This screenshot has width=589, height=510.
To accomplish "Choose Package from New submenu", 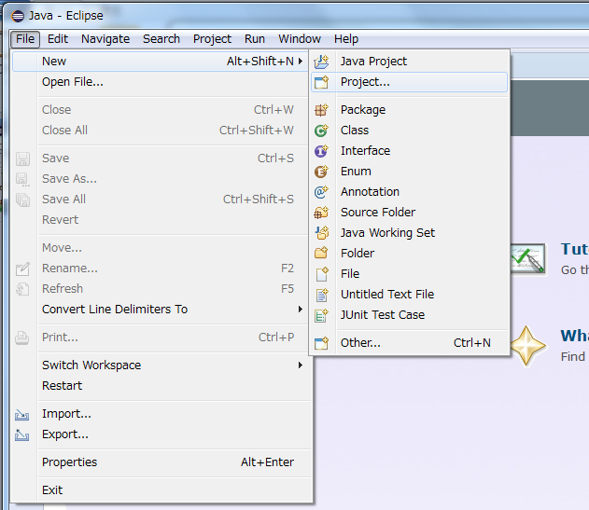I will click(x=409, y=110).
